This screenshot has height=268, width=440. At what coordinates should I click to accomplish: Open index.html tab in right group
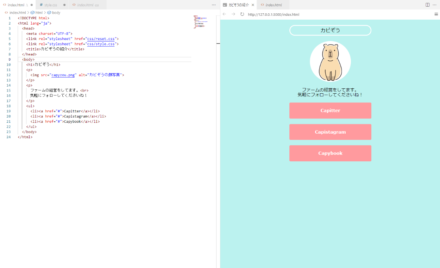coord(273,5)
